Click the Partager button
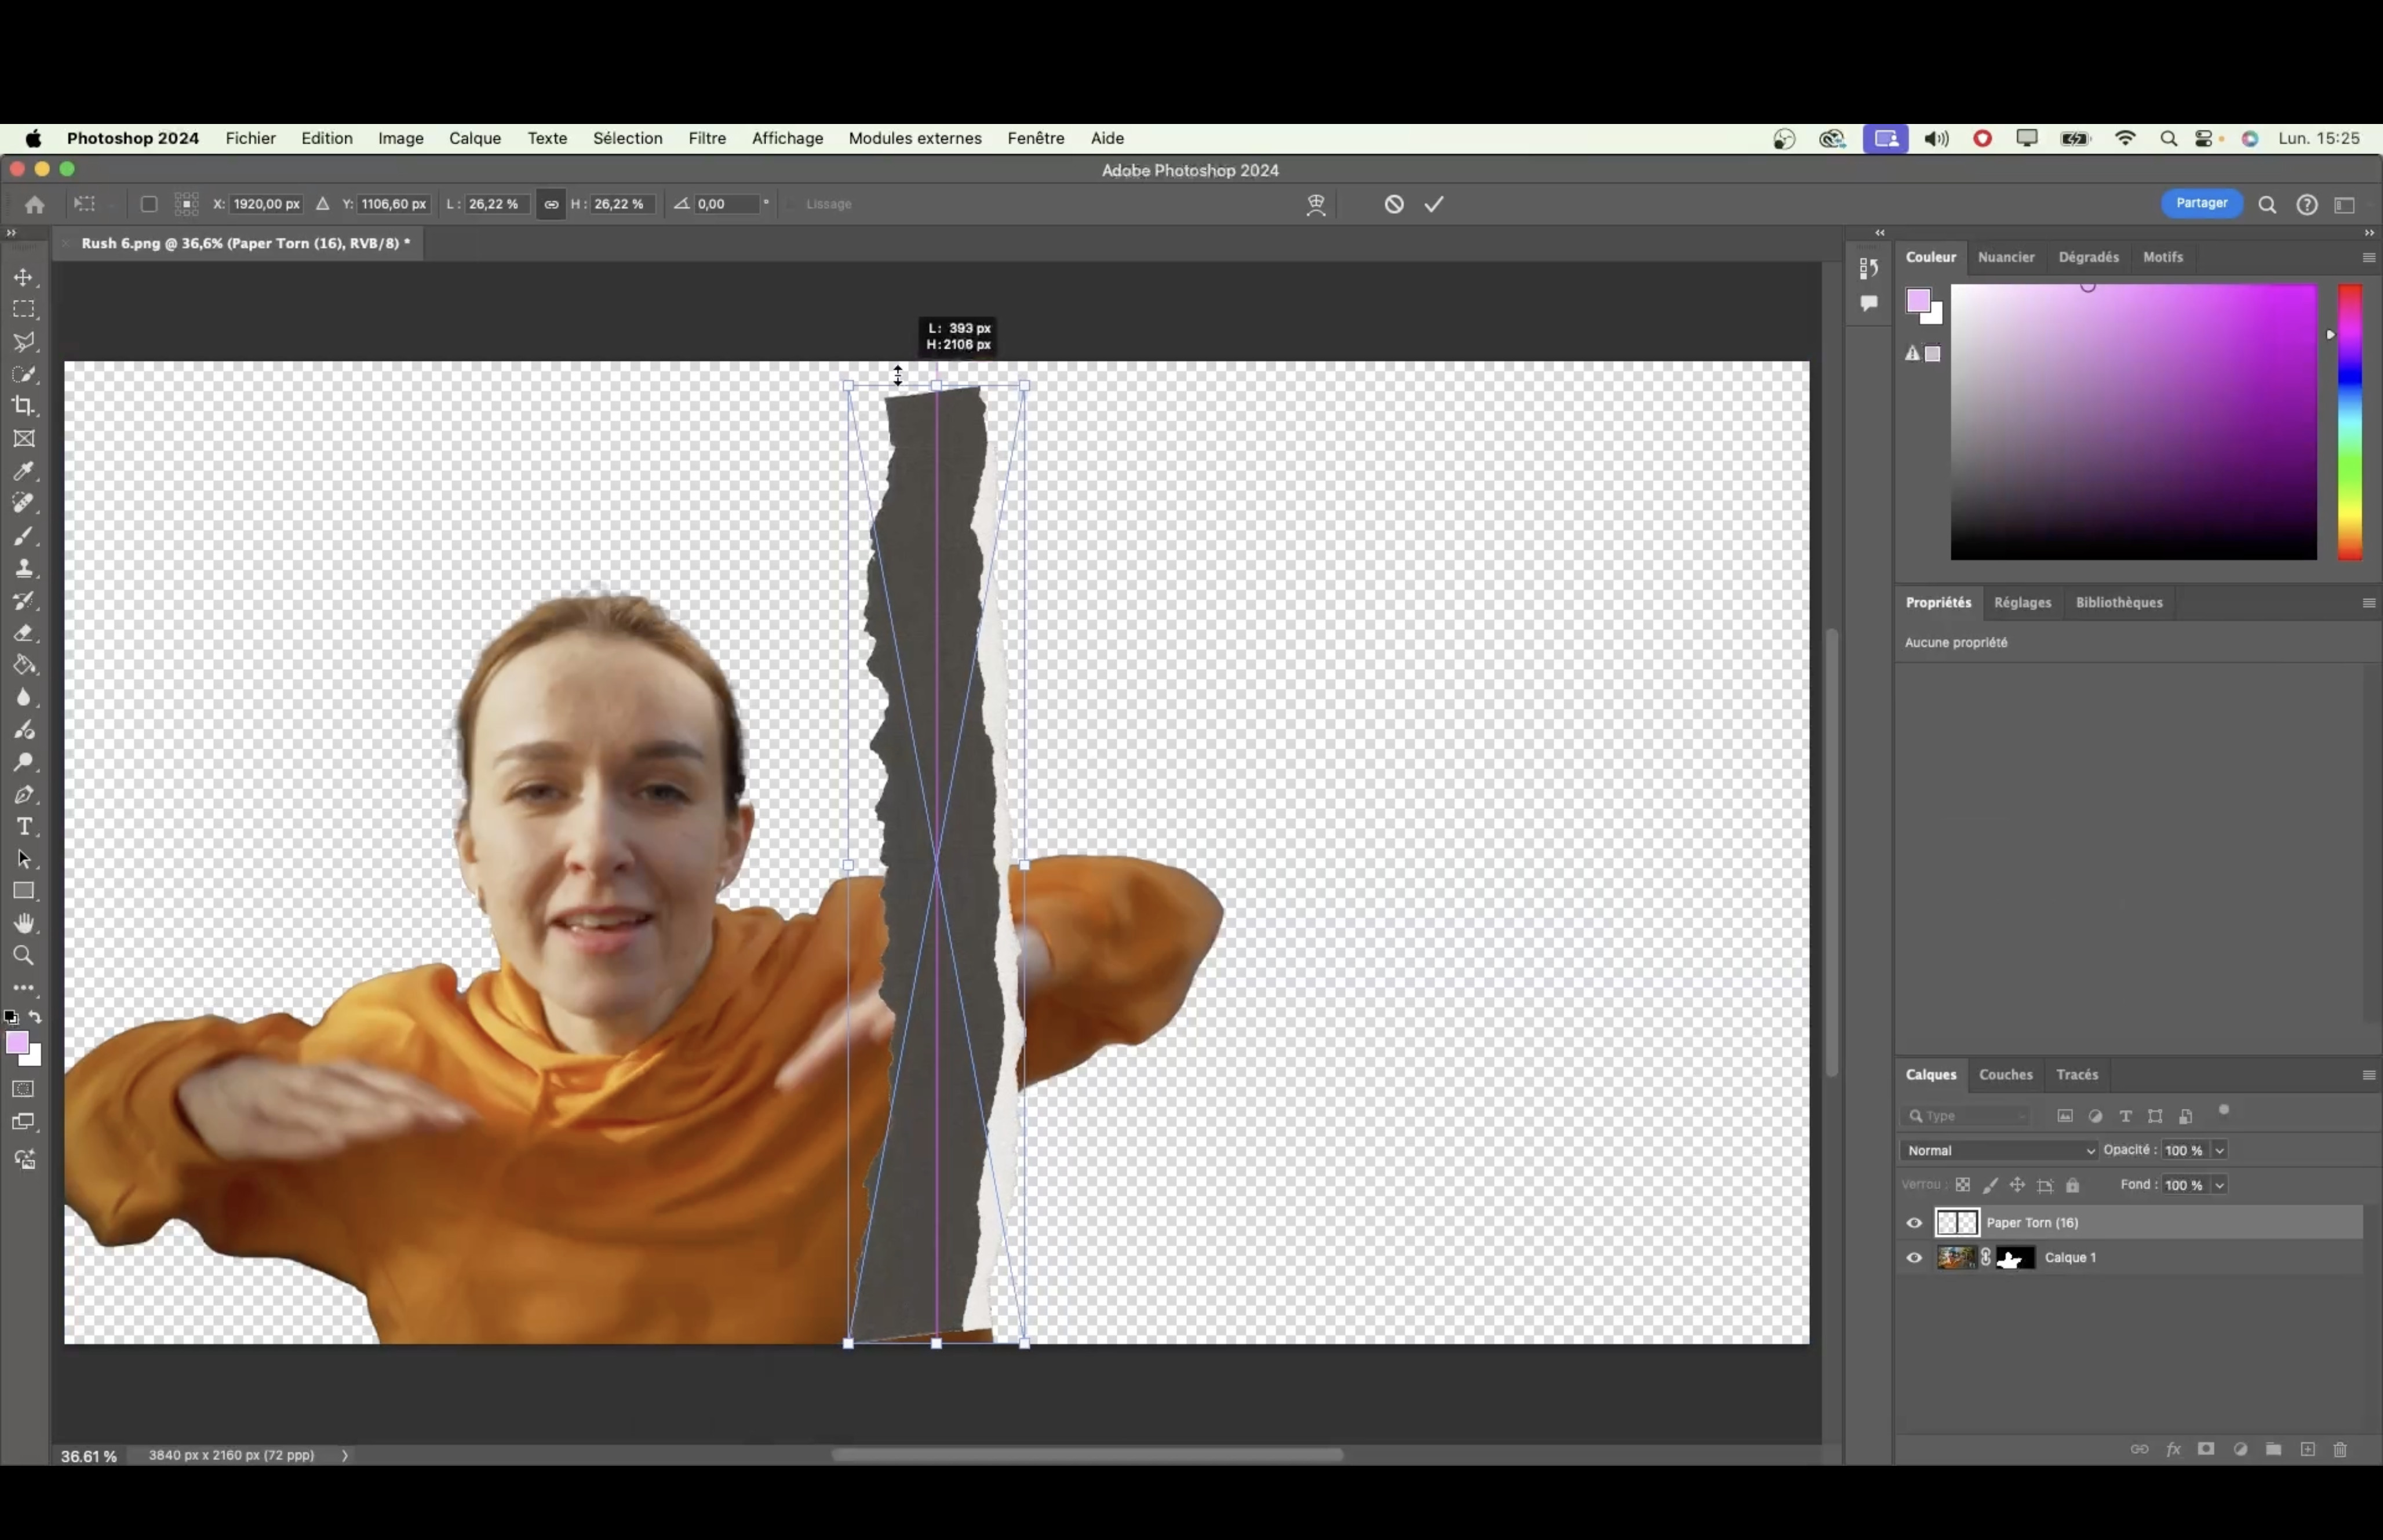 [2201, 203]
